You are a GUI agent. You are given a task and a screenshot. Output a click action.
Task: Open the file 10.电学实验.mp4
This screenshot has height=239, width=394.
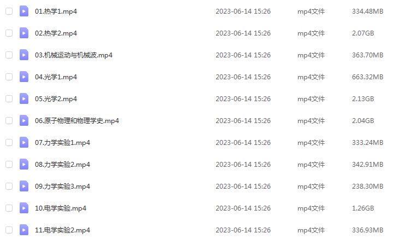pos(61,208)
